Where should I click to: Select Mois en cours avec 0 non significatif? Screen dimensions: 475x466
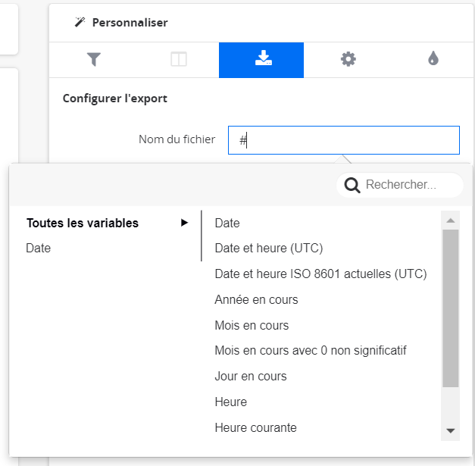tap(311, 350)
